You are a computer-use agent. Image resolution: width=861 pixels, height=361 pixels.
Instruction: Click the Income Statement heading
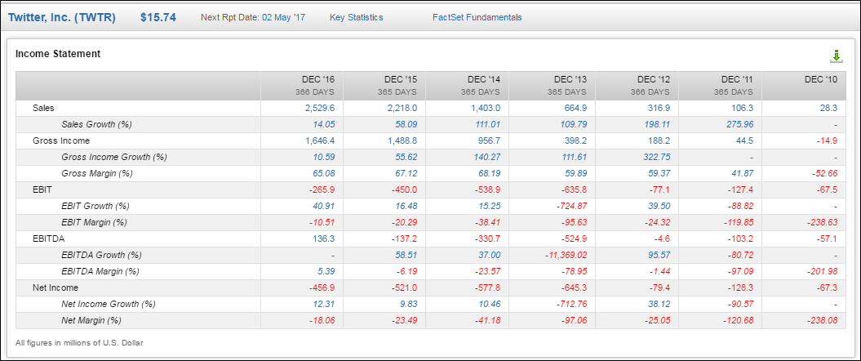58,54
